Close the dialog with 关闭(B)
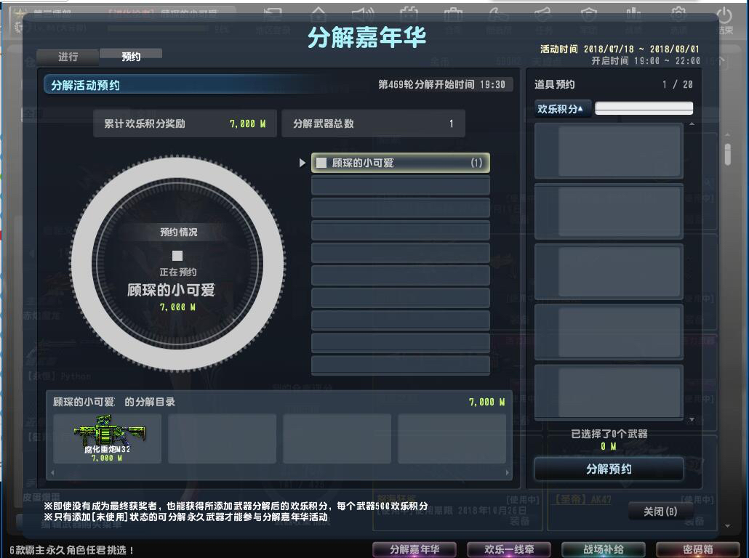 [x=660, y=511]
